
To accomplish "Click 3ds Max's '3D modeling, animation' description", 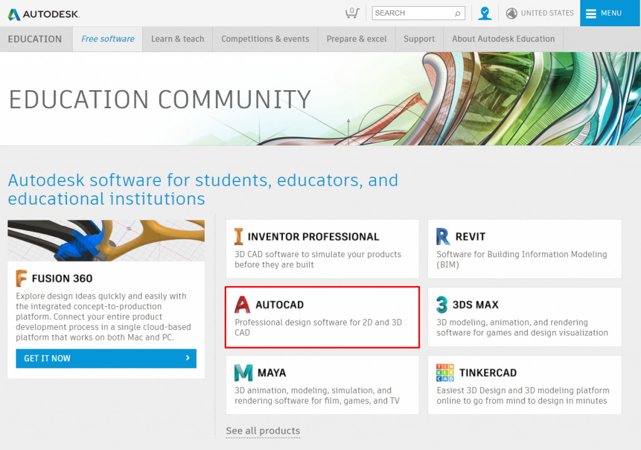I will [522, 327].
